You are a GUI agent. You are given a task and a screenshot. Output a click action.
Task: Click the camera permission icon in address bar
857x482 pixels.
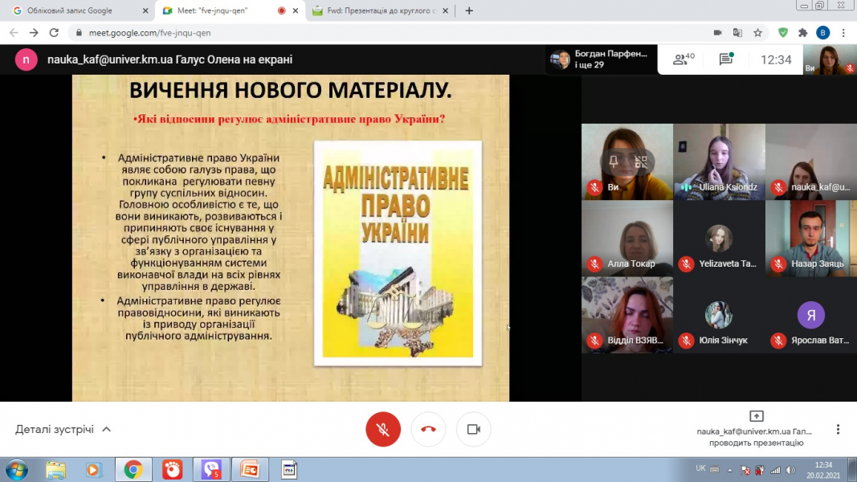click(x=717, y=33)
